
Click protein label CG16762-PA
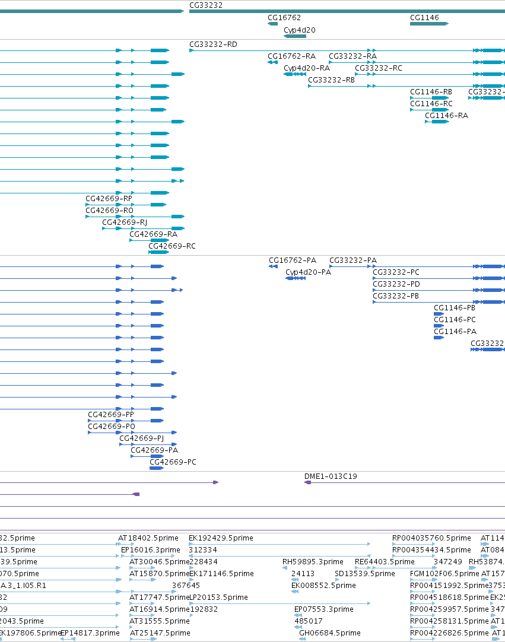[292, 260]
